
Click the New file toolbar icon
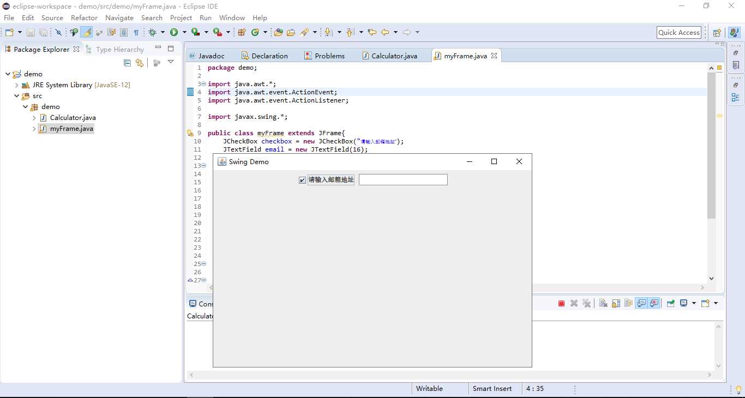click(10, 32)
